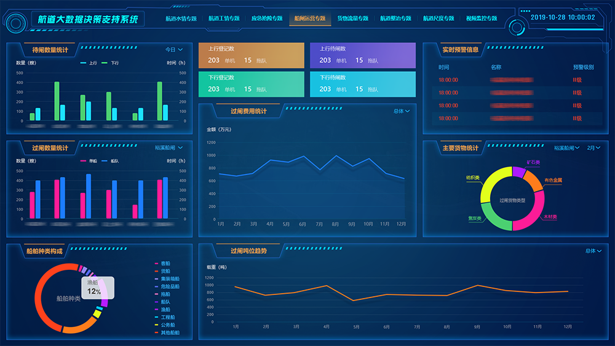This screenshot has height=346, width=615.
Task: Expand the 总体 dropdown in 过闸费用统计
Action: [401, 111]
